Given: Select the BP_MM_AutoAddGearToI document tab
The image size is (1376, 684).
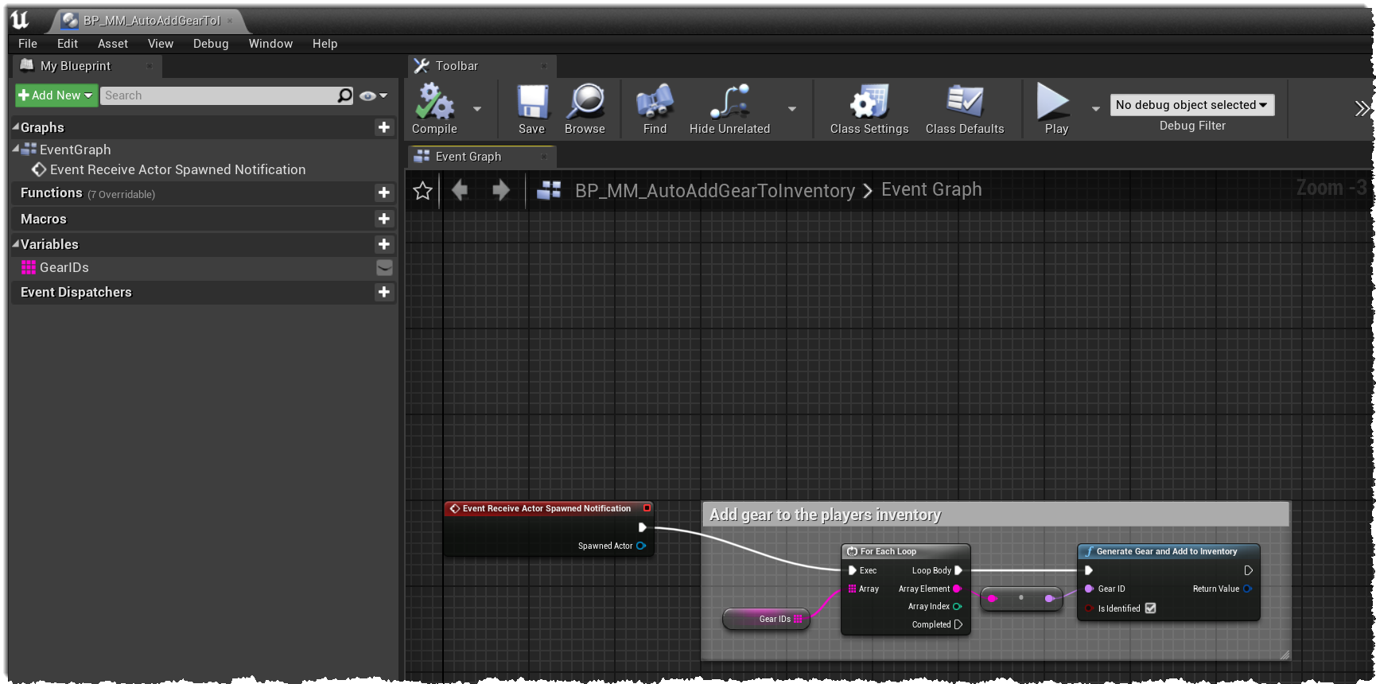Looking at the screenshot, I should pos(151,21).
